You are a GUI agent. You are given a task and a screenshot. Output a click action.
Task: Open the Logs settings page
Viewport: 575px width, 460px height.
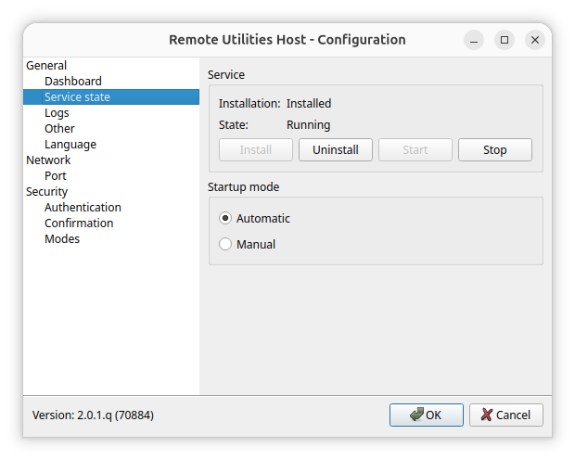(x=57, y=112)
